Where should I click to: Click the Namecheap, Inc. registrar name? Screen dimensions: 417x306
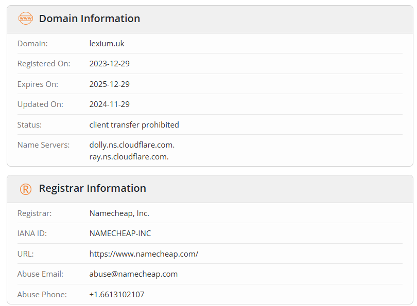pyautogui.click(x=119, y=213)
